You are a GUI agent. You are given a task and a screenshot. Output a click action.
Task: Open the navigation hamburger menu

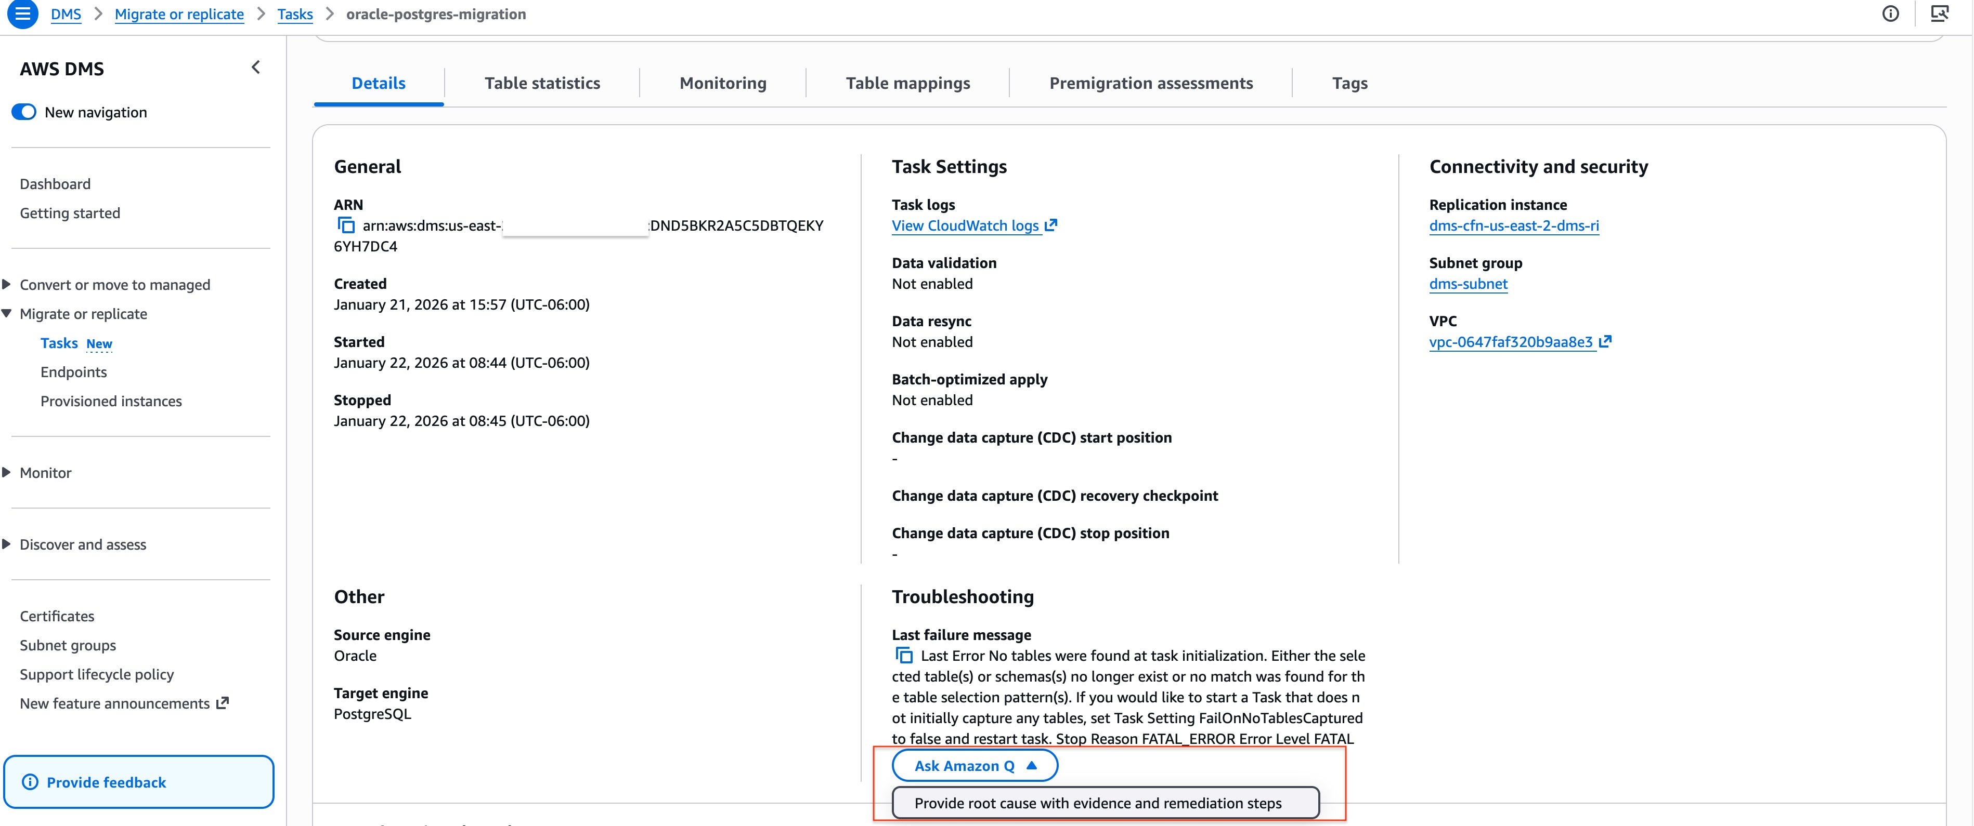coord(23,14)
